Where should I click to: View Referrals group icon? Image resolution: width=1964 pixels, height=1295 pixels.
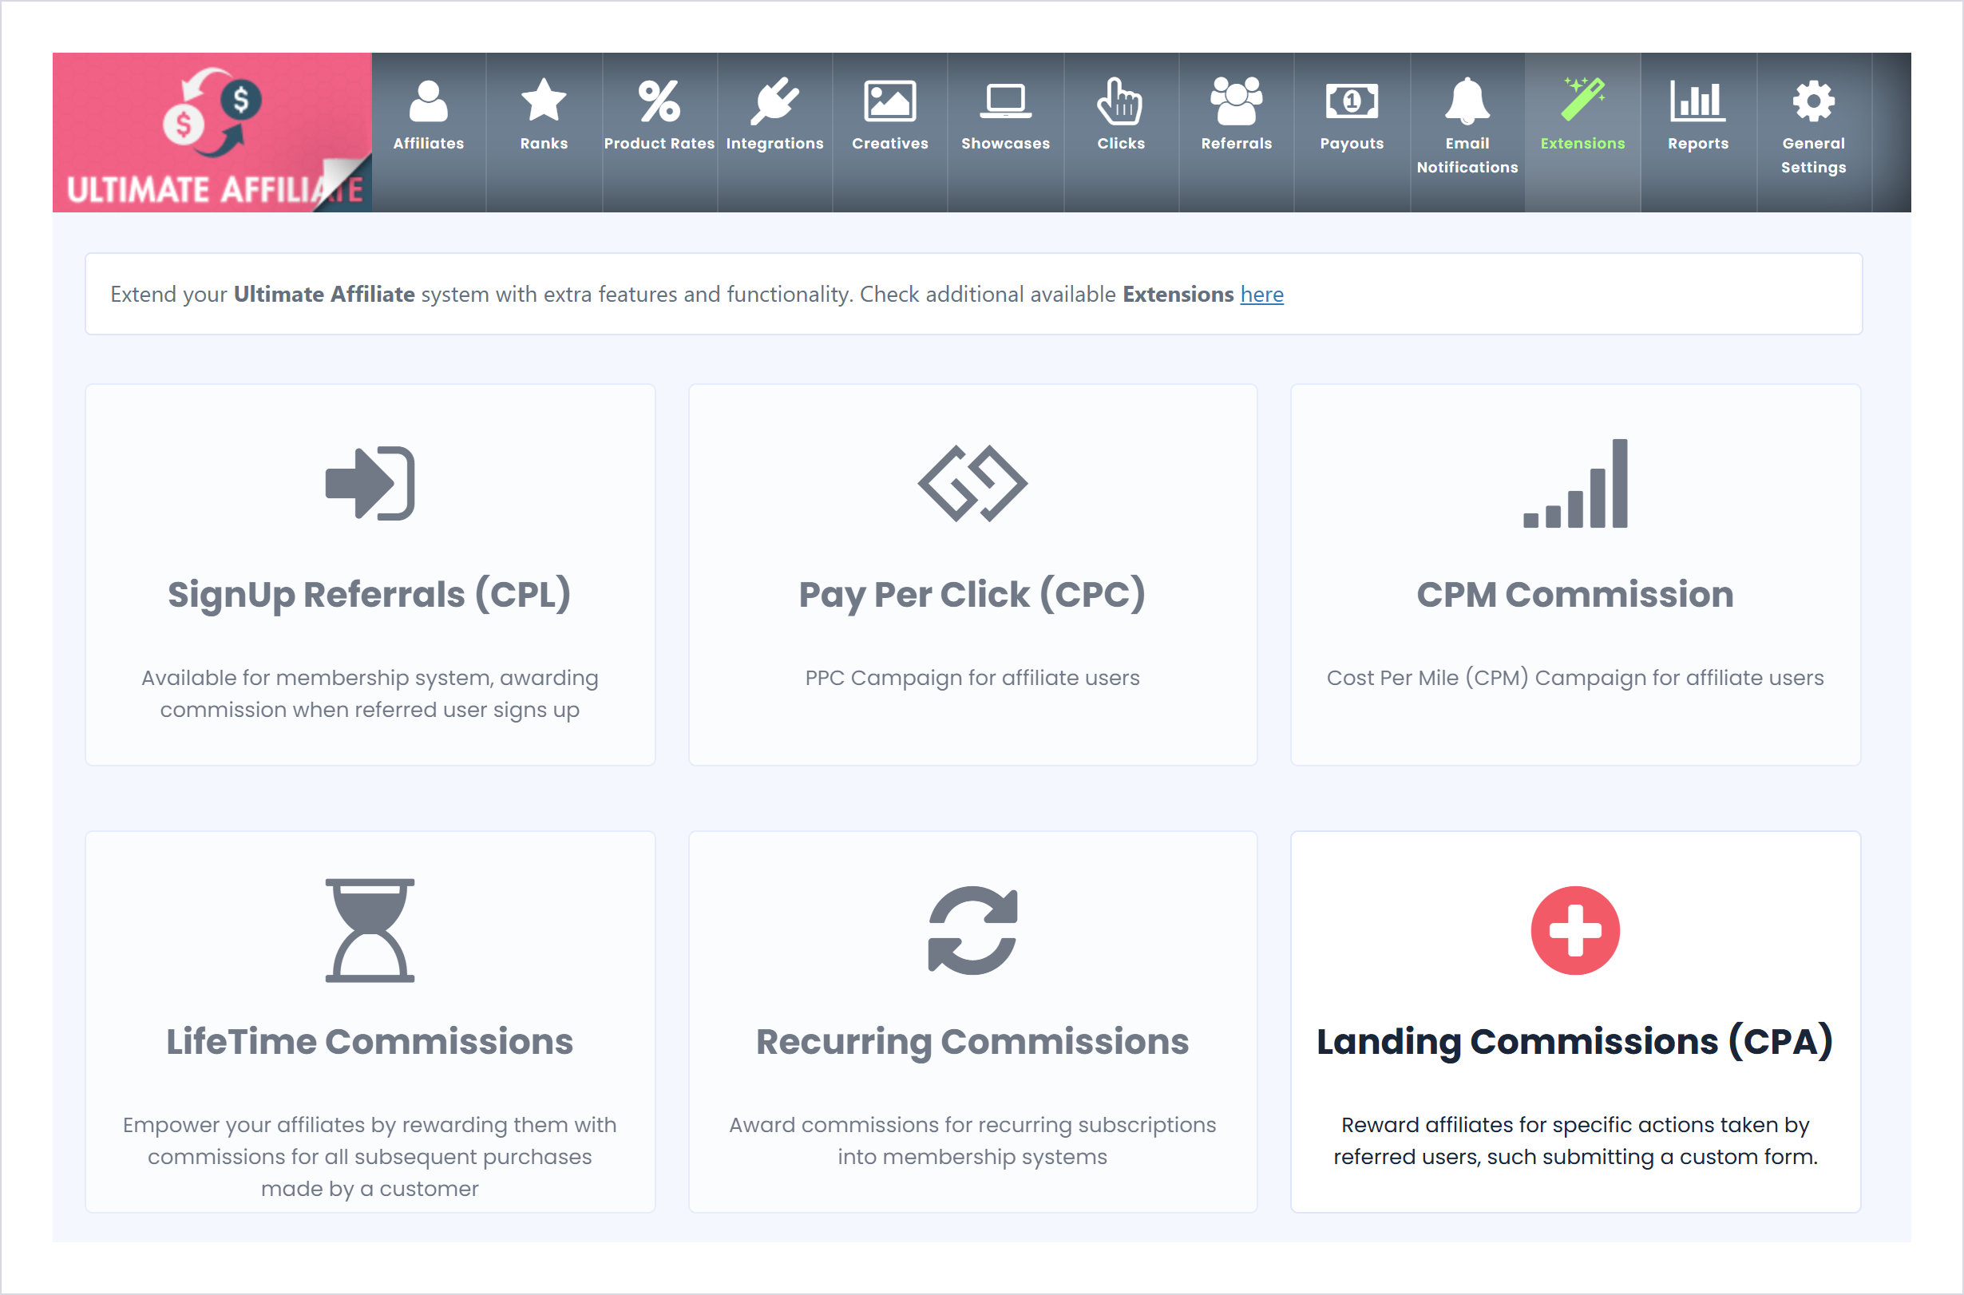(x=1236, y=101)
